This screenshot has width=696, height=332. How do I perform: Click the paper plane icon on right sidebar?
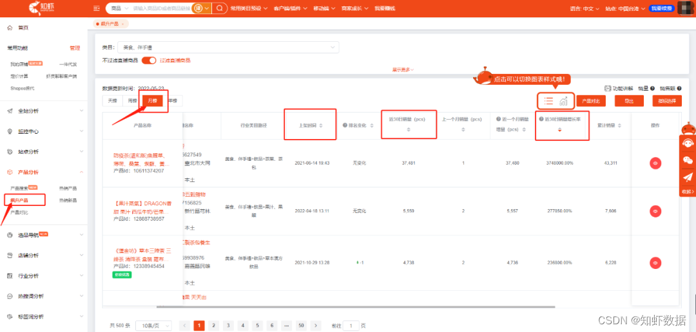click(x=688, y=177)
